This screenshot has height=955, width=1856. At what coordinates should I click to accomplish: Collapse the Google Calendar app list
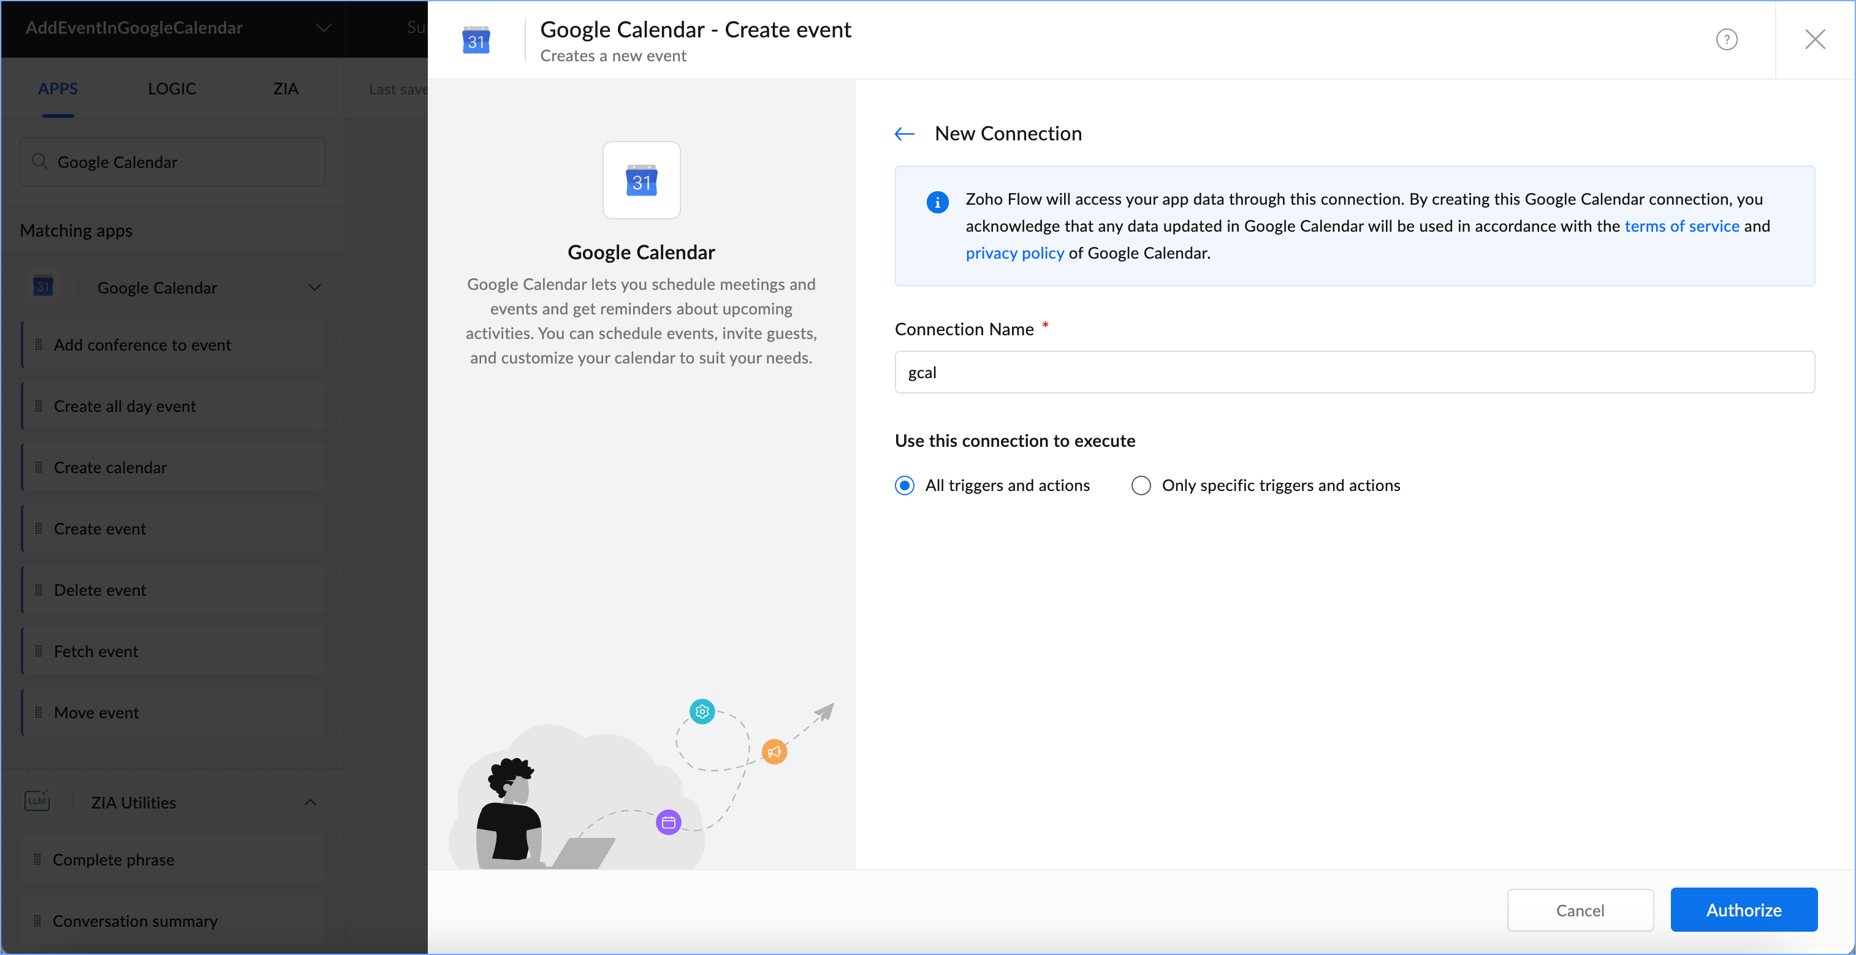(314, 287)
